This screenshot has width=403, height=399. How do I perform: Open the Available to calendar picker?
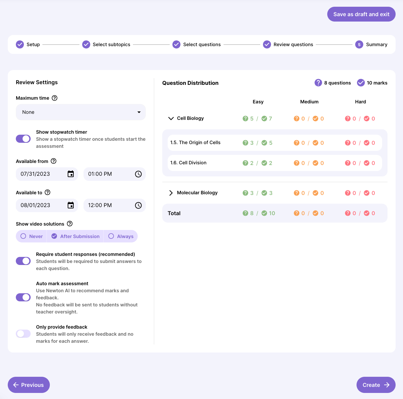click(71, 205)
